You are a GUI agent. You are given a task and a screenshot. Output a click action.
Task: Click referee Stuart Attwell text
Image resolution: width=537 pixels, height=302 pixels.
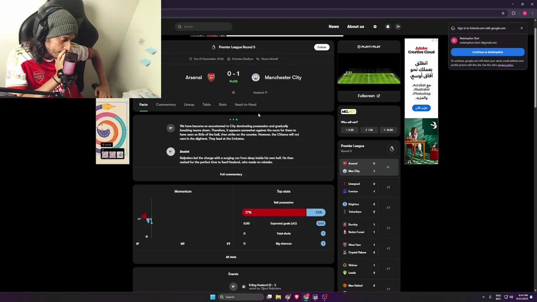[269, 59]
